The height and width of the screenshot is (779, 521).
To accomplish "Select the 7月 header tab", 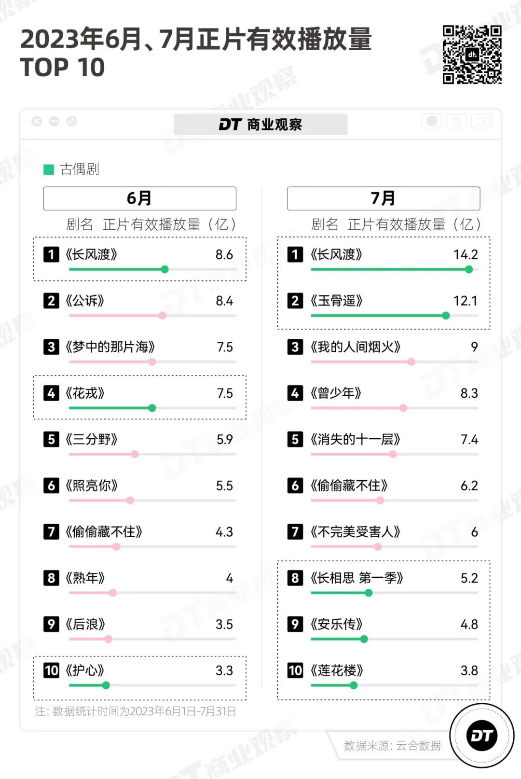I will click(x=384, y=198).
